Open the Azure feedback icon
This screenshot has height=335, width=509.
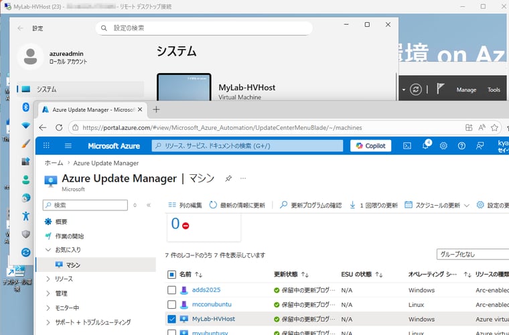pos(480,146)
